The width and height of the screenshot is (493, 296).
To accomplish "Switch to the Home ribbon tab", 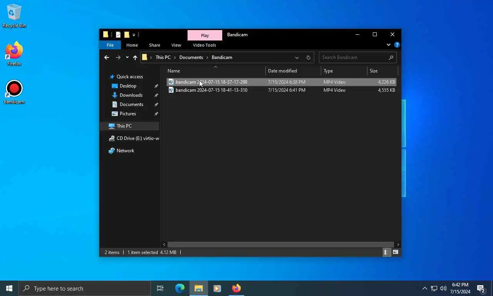I will [132, 45].
